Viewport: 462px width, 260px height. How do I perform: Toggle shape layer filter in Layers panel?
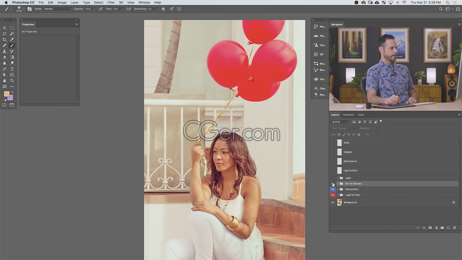[370, 122]
